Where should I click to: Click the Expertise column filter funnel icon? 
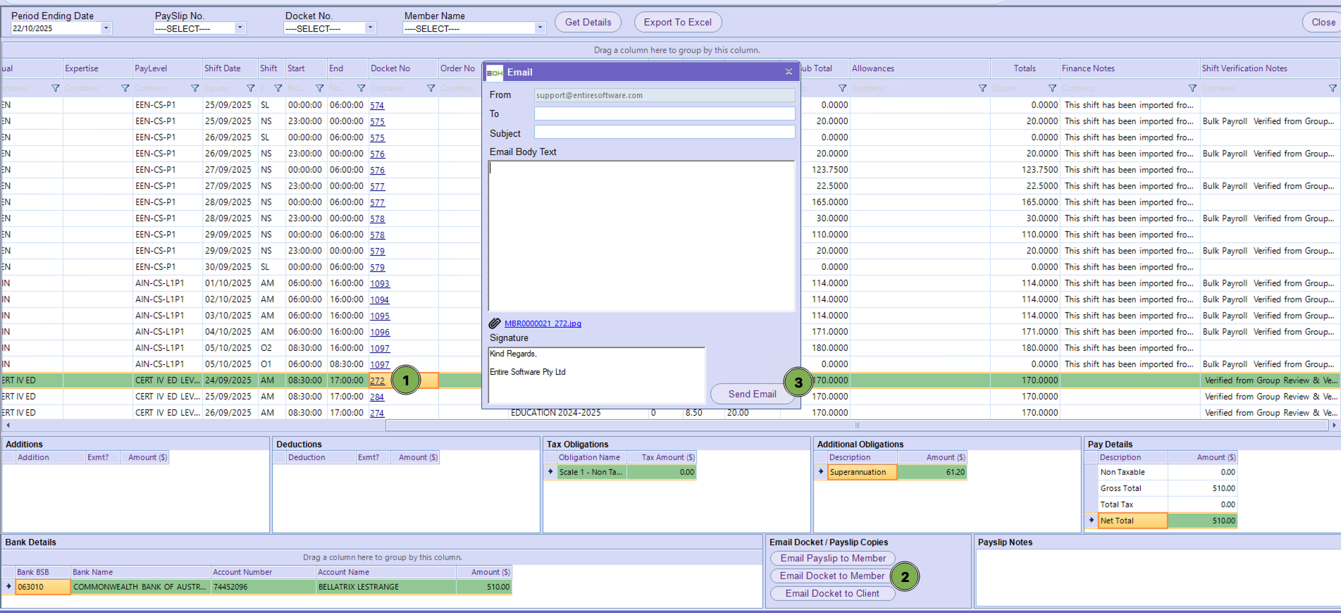pos(125,88)
